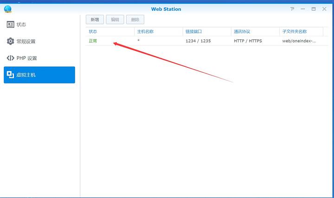The height and width of the screenshot is (198, 334).
Task: Click the port value 1234 / 1235
Action: click(x=198, y=41)
